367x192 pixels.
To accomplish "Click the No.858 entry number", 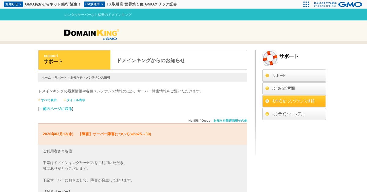I will (x=193, y=121).
